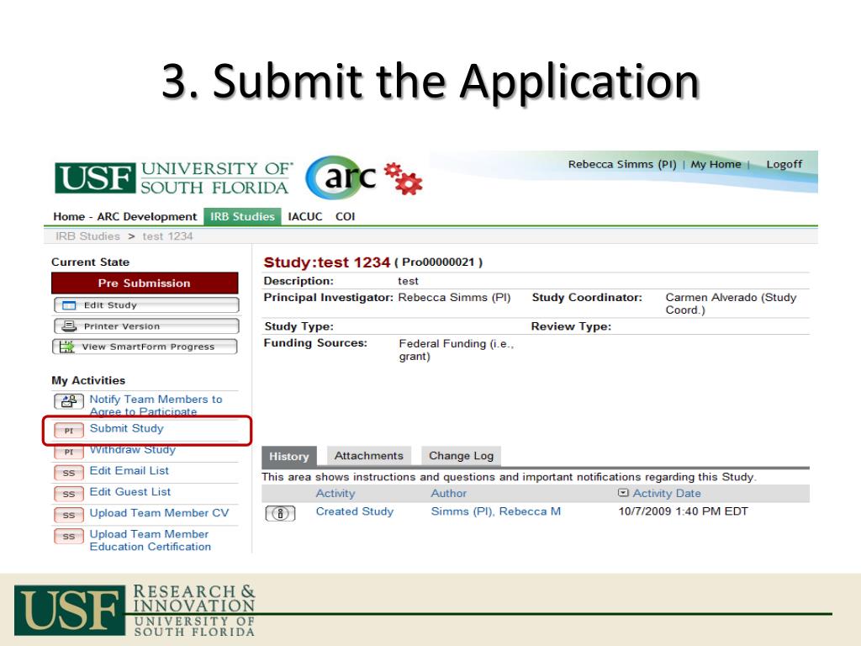Open the COI menu item

(345, 216)
